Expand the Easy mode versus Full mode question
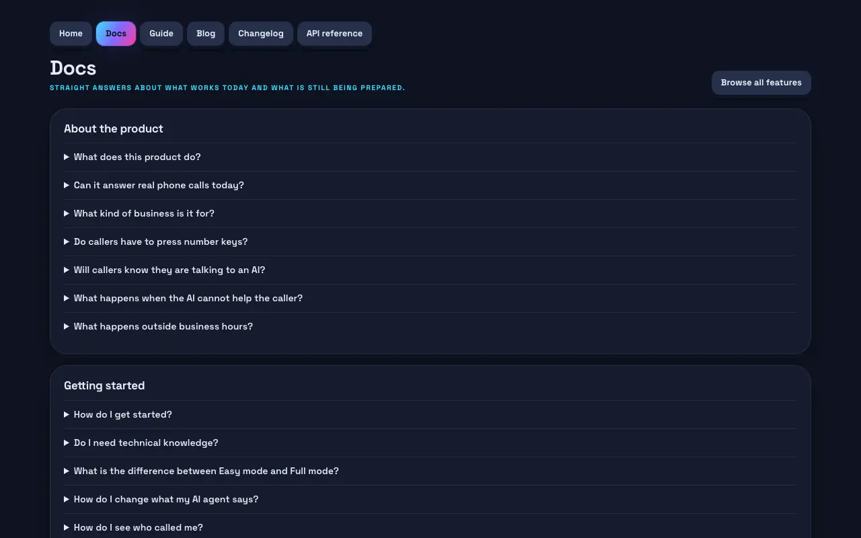 430,471
